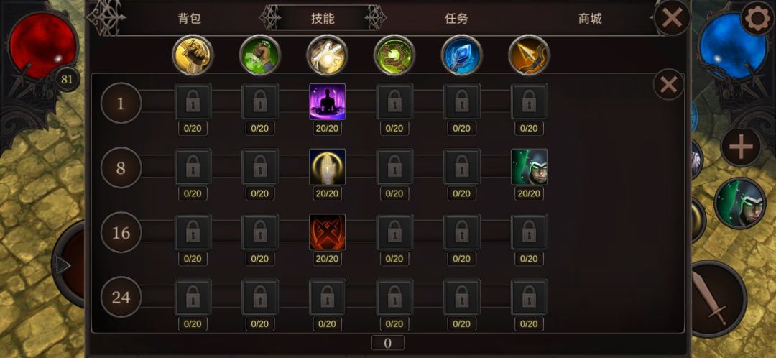Click the green hooded archer skill in the tree
776x358 pixels.
(529, 167)
